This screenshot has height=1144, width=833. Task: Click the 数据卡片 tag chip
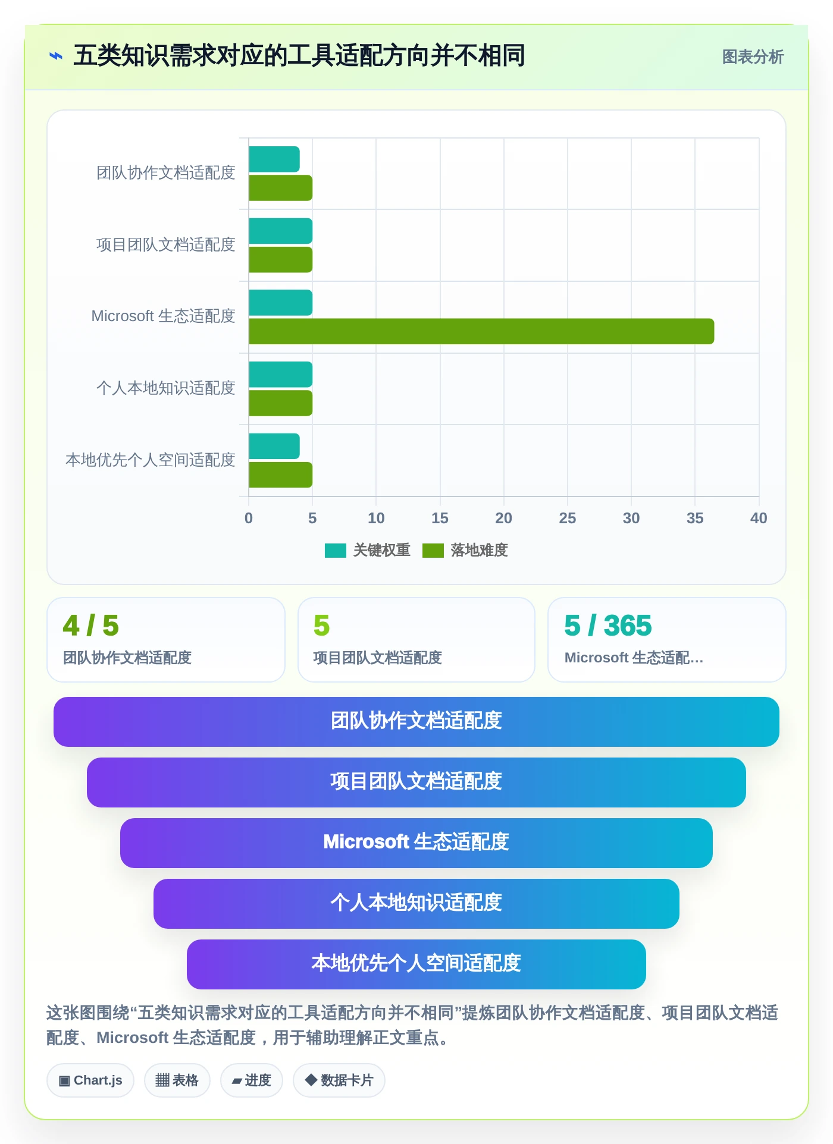coord(339,1080)
